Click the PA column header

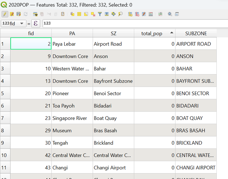point(72,33)
